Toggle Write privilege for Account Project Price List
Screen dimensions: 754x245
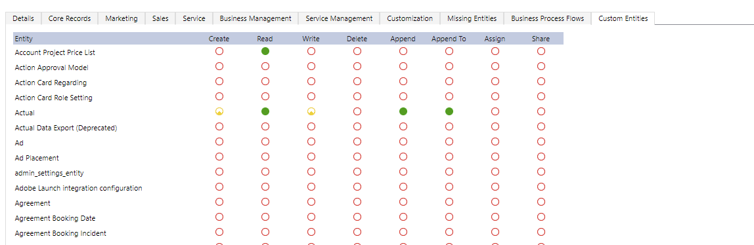click(311, 51)
